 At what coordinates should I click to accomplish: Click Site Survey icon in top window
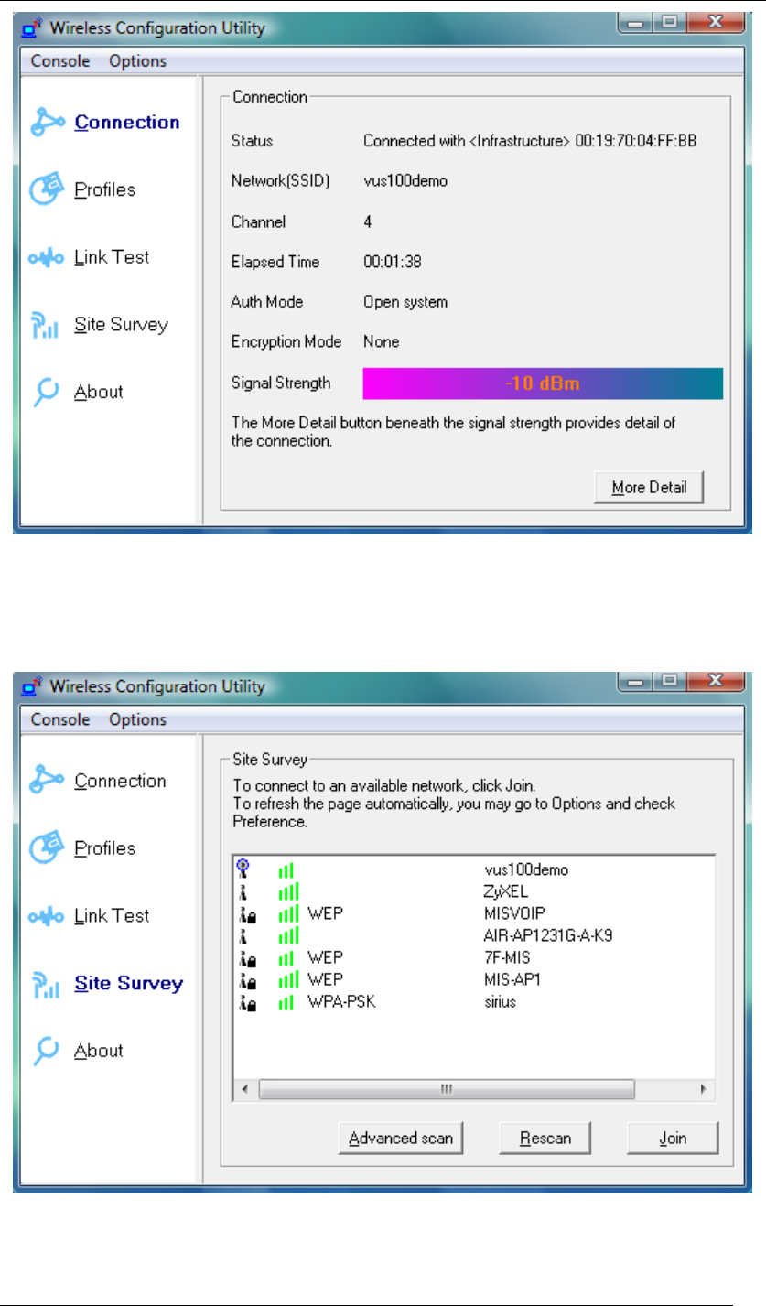coord(45,325)
